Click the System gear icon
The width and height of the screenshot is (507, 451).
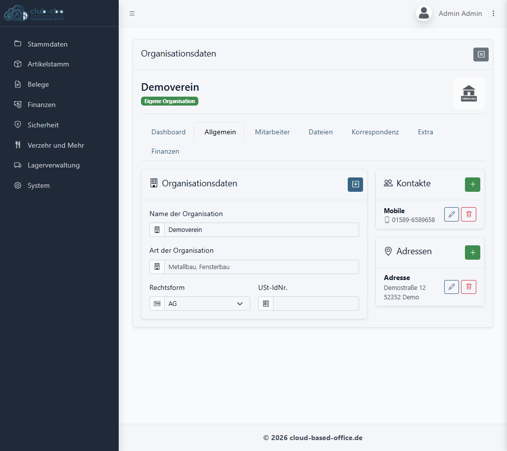click(x=18, y=185)
